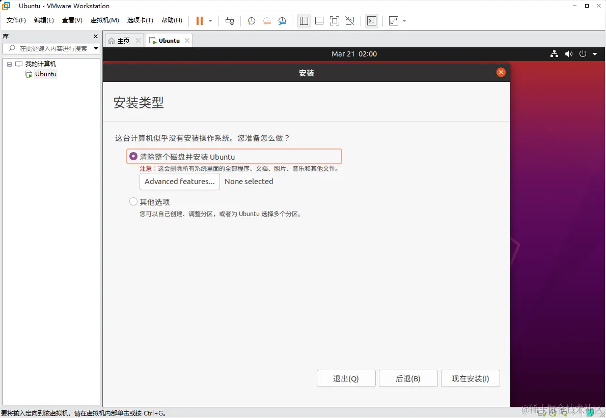Viewport: 606px width, 418px height.
Task: Close the 库 library panel
Action: 96,36
